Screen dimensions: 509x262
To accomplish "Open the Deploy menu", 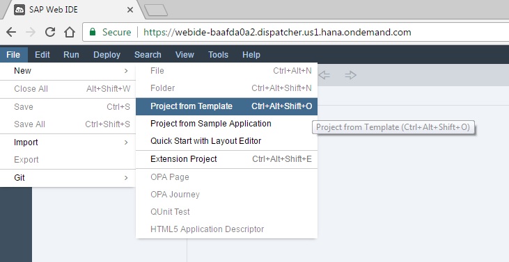I will click(x=107, y=55).
